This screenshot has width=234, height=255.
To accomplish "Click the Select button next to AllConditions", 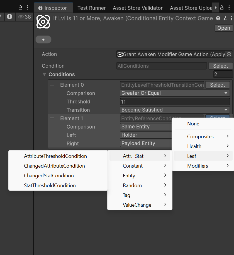I will (221, 66).
